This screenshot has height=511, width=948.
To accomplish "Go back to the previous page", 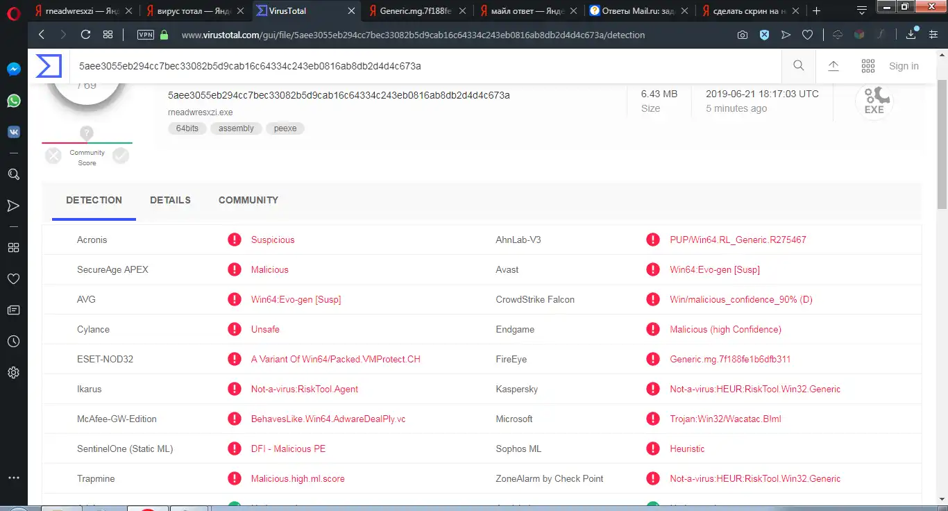I will point(42,35).
